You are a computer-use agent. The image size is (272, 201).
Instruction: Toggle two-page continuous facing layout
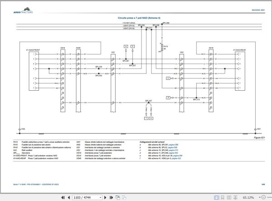[235, 197]
